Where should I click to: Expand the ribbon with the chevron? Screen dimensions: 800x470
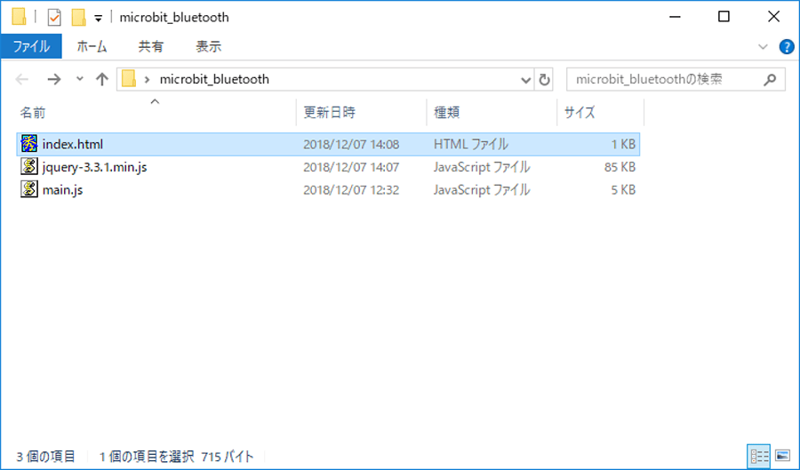pyautogui.click(x=763, y=47)
